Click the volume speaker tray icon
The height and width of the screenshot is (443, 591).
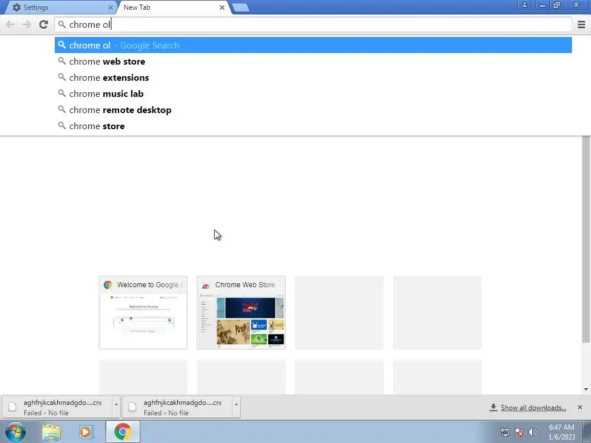click(x=533, y=432)
